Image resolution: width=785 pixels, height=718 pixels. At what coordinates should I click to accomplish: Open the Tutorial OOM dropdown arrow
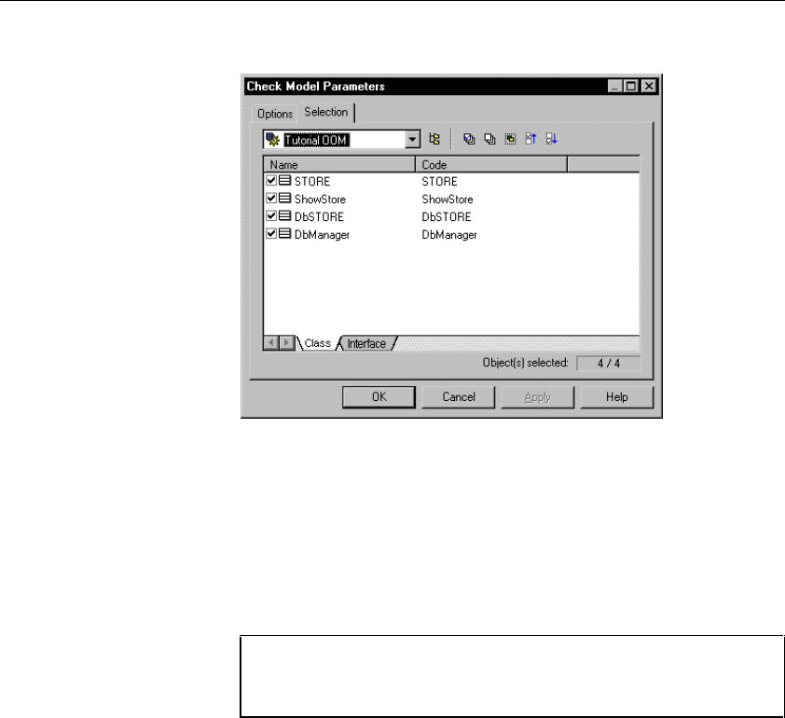(x=412, y=139)
